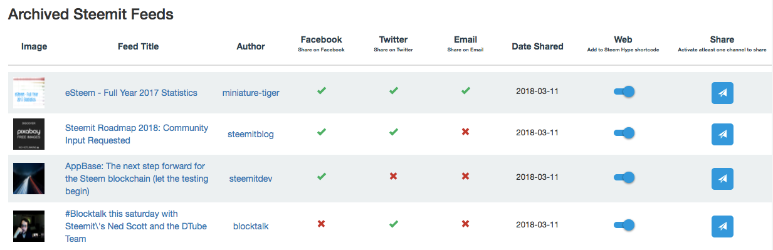Open Steemit Roadmap 2018 feed title link

(x=137, y=134)
